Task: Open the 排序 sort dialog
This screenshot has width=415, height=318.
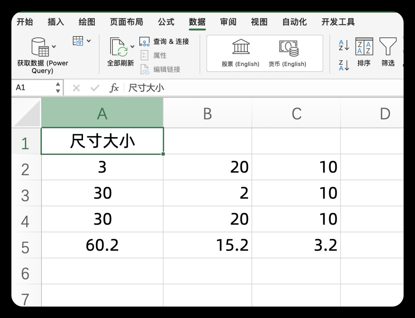Action: pos(364,52)
